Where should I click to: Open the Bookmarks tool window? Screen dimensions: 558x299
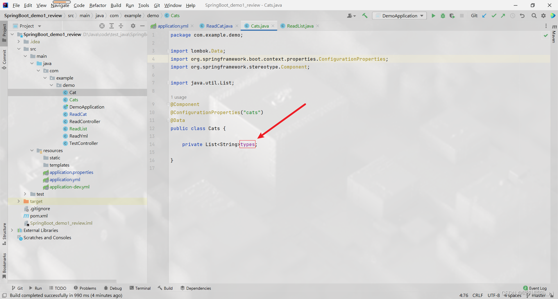4,266
